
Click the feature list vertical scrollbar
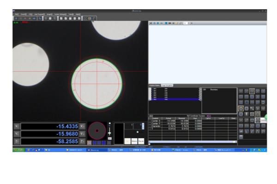pyautogui.click(x=200, y=94)
